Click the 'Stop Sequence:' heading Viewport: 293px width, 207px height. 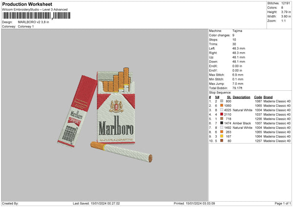220,93
